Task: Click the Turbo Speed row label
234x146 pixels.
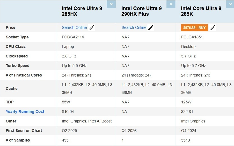Action: (17, 66)
